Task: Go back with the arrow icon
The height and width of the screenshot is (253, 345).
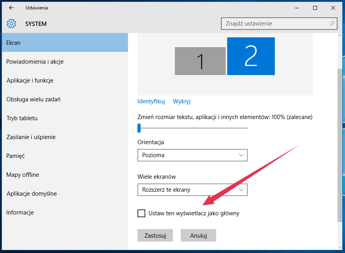Action: pyautogui.click(x=11, y=8)
